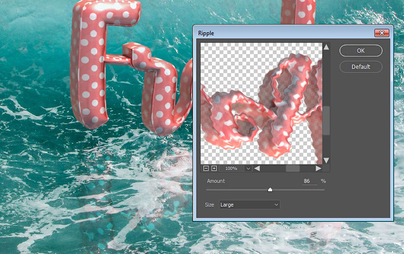Click the horizontal preview scrollbar thumb

(293, 168)
